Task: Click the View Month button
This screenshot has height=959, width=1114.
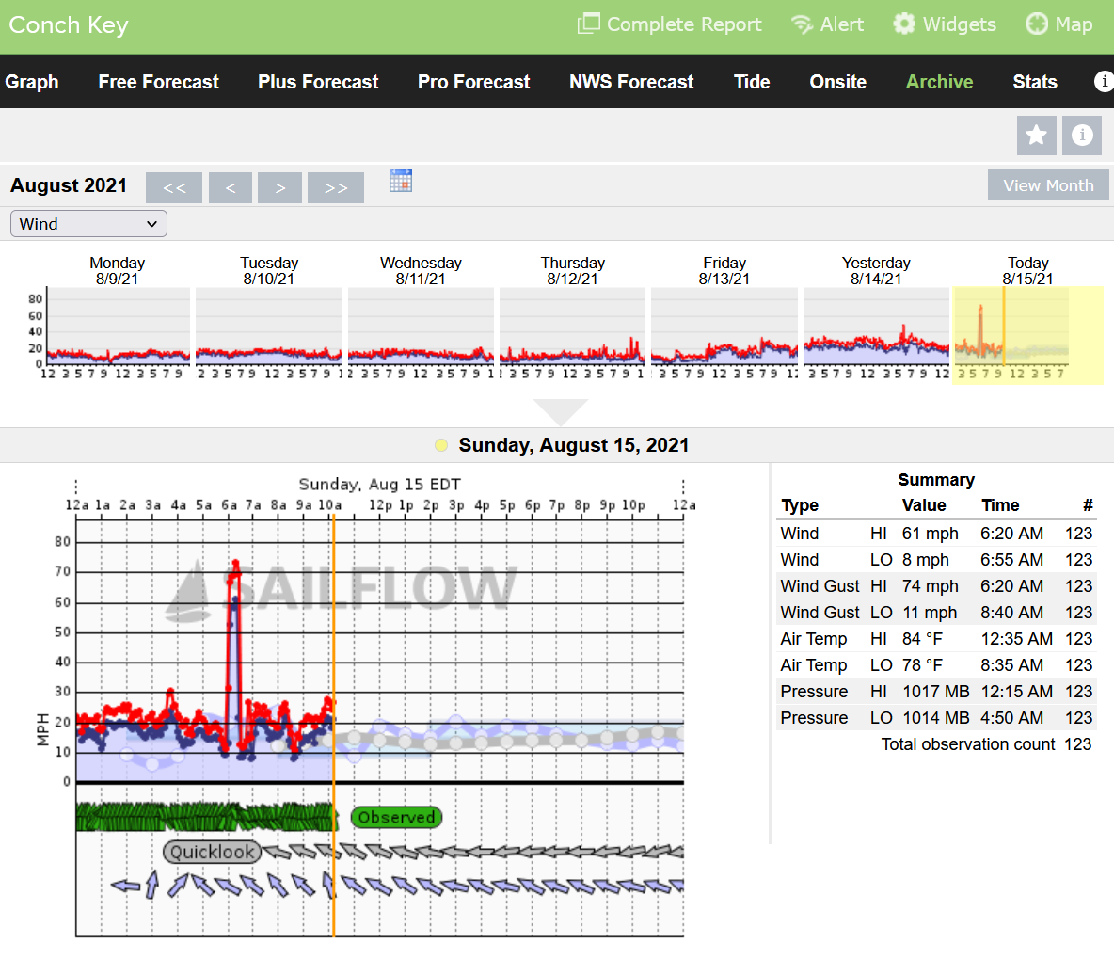Action: click(x=1048, y=185)
